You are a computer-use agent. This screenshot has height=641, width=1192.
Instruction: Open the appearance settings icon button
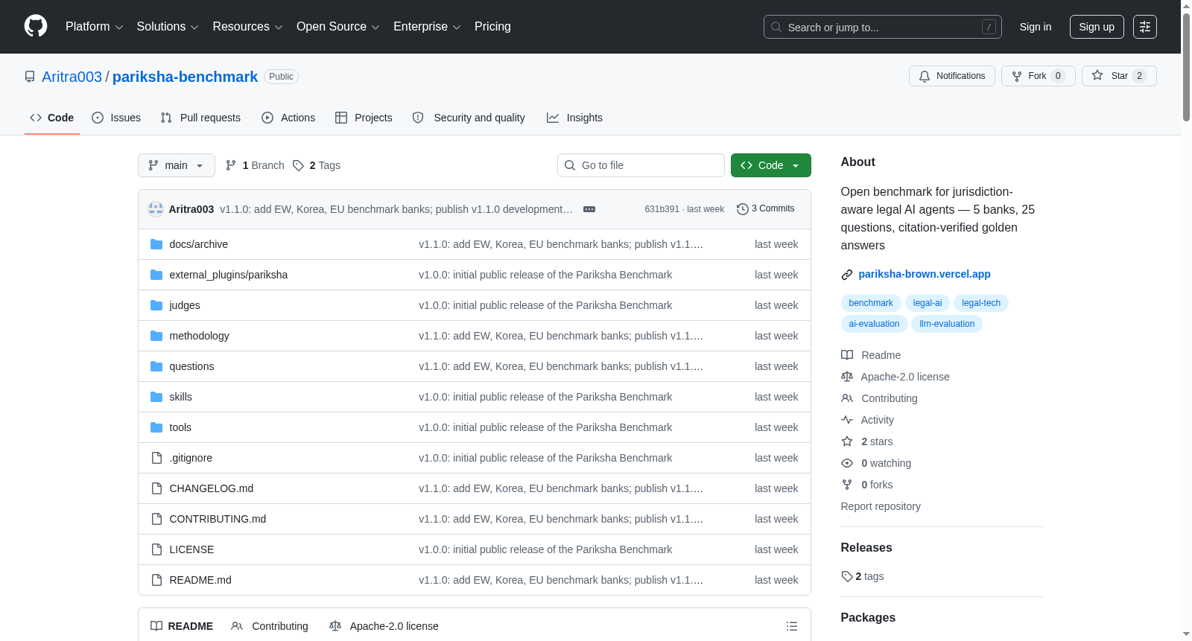coord(1145,27)
